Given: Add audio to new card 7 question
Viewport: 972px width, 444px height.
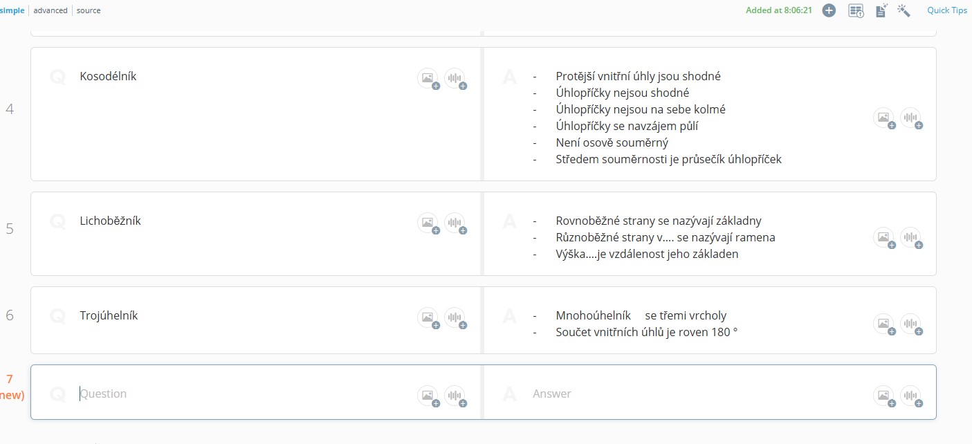Looking at the screenshot, I should 455,396.
